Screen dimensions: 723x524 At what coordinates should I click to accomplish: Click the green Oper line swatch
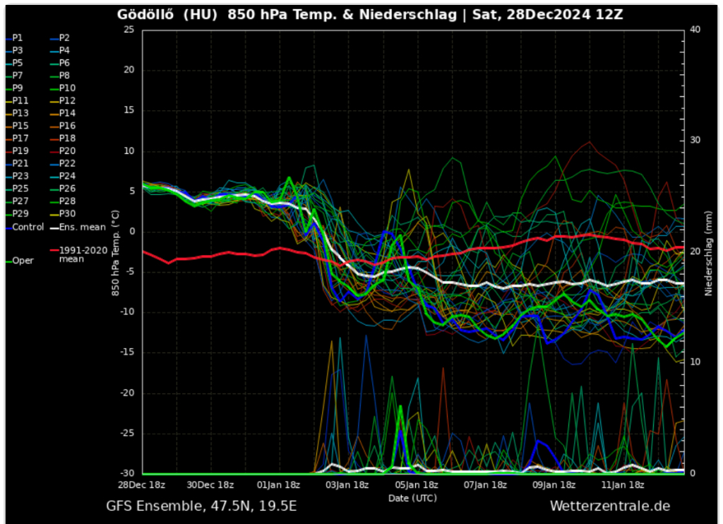(7, 261)
